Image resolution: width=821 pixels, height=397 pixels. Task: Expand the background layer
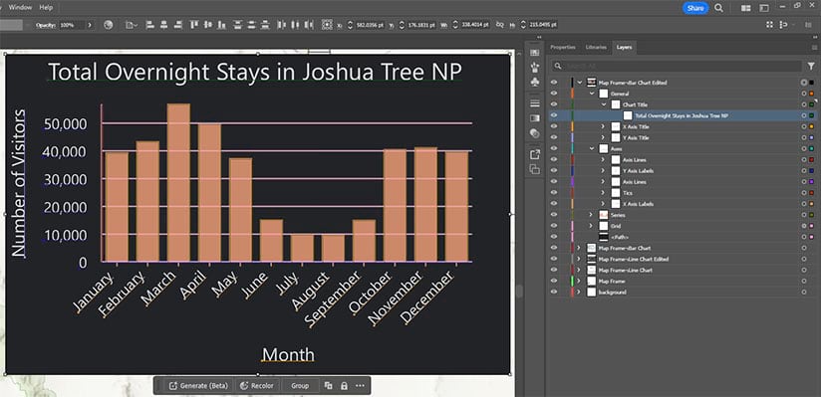pos(580,293)
